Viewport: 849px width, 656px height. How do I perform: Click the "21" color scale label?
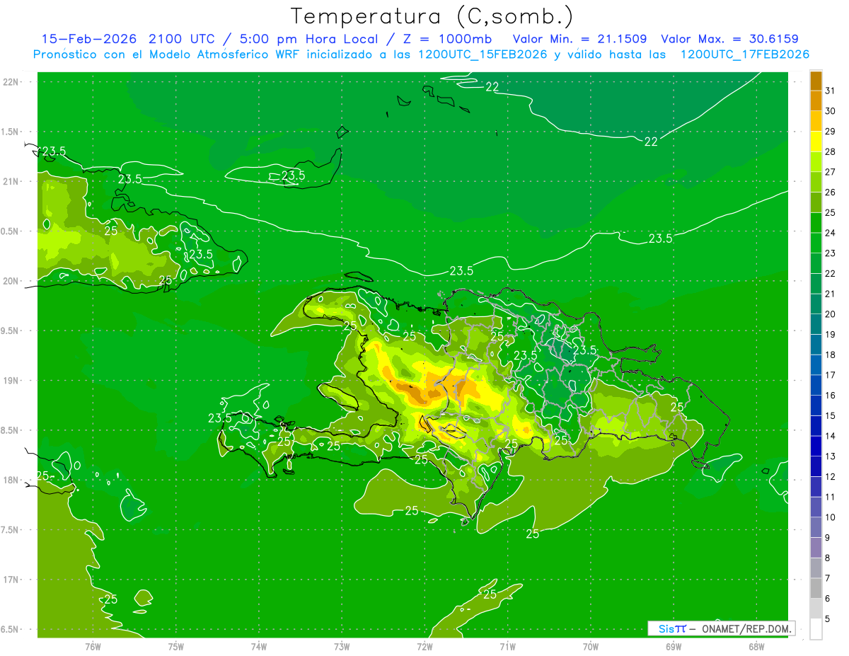[x=831, y=294]
